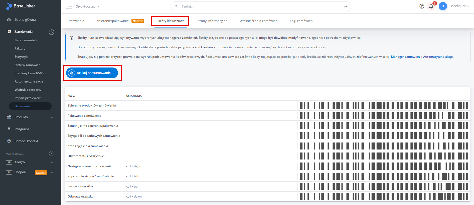Collapse the sidebar with the panel icon
This screenshot has width=474, height=205.
69,6
